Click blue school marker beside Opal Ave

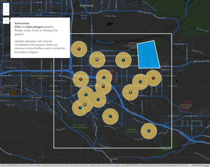tap(140, 82)
